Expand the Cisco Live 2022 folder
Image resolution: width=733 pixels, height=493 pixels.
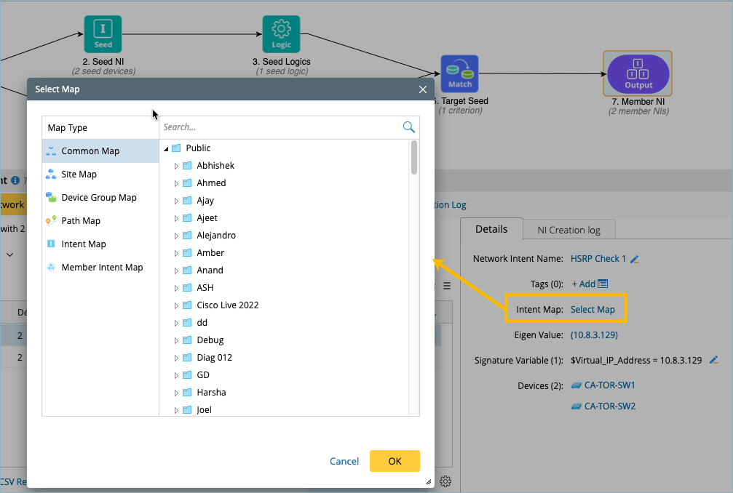click(176, 305)
